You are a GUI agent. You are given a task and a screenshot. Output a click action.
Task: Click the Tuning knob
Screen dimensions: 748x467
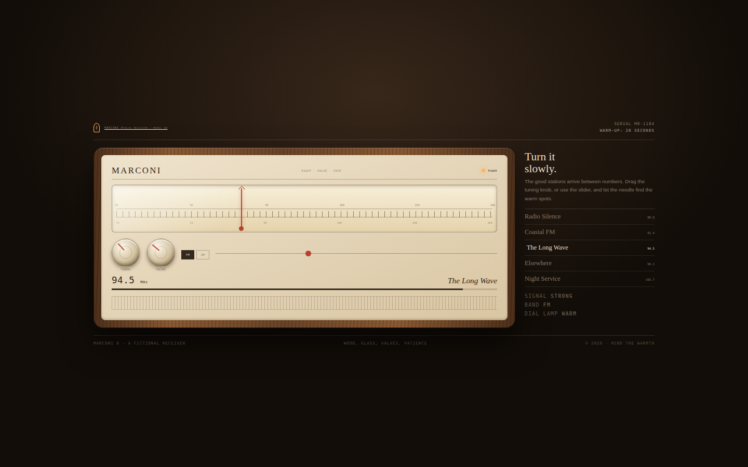[x=126, y=253]
